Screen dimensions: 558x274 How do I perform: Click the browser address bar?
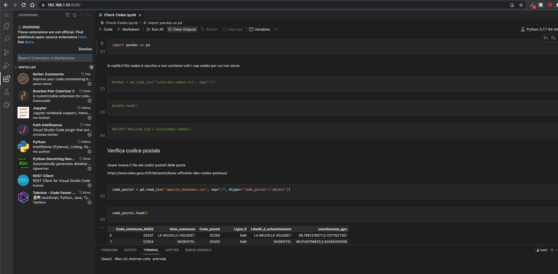[x=274, y=5]
